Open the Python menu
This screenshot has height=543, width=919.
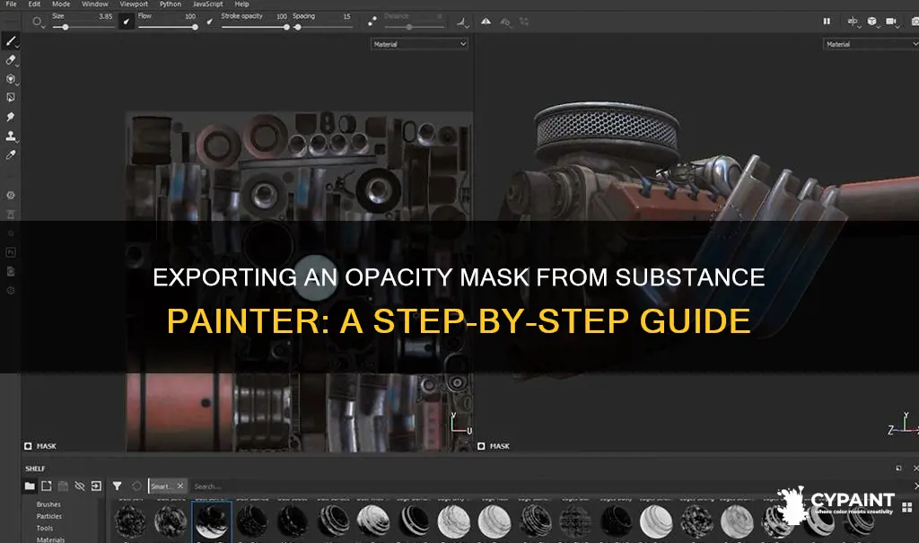tap(171, 4)
